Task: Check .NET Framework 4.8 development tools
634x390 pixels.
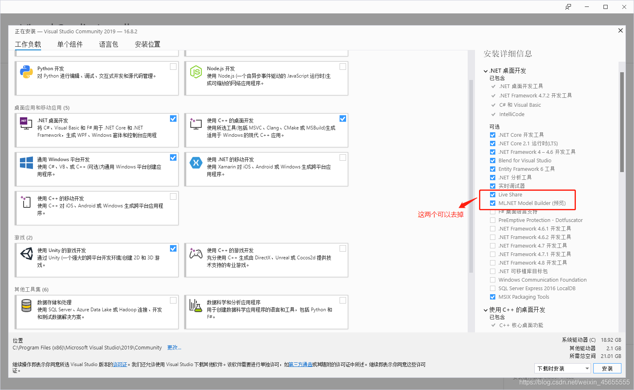Action: coord(492,263)
